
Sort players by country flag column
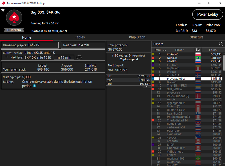(198, 50)
